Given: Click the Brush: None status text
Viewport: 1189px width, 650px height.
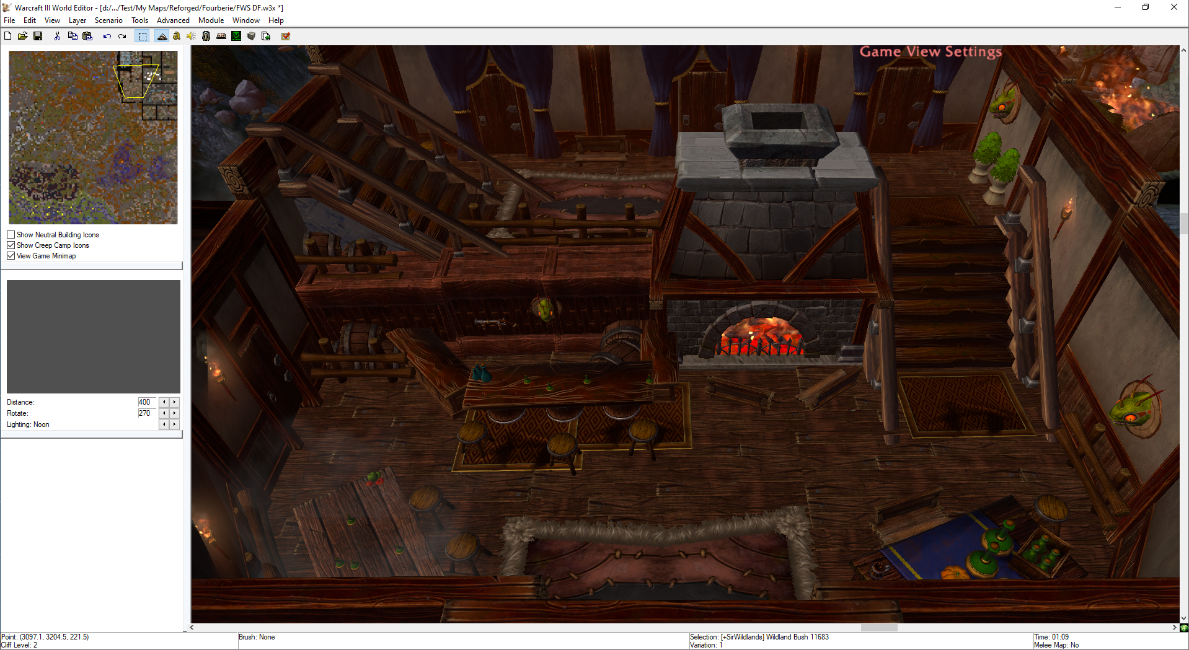Looking at the screenshot, I should coord(257,637).
